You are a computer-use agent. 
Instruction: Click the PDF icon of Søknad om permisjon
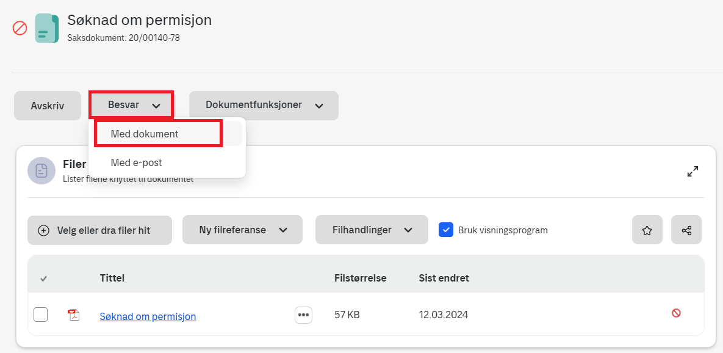pyautogui.click(x=74, y=315)
